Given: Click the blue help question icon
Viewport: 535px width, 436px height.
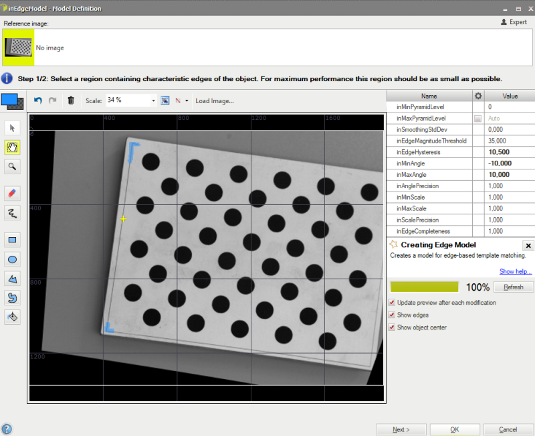Looking at the screenshot, I should pos(7,429).
